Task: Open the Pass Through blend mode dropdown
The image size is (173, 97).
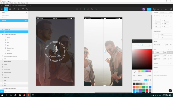Action: click(159, 45)
